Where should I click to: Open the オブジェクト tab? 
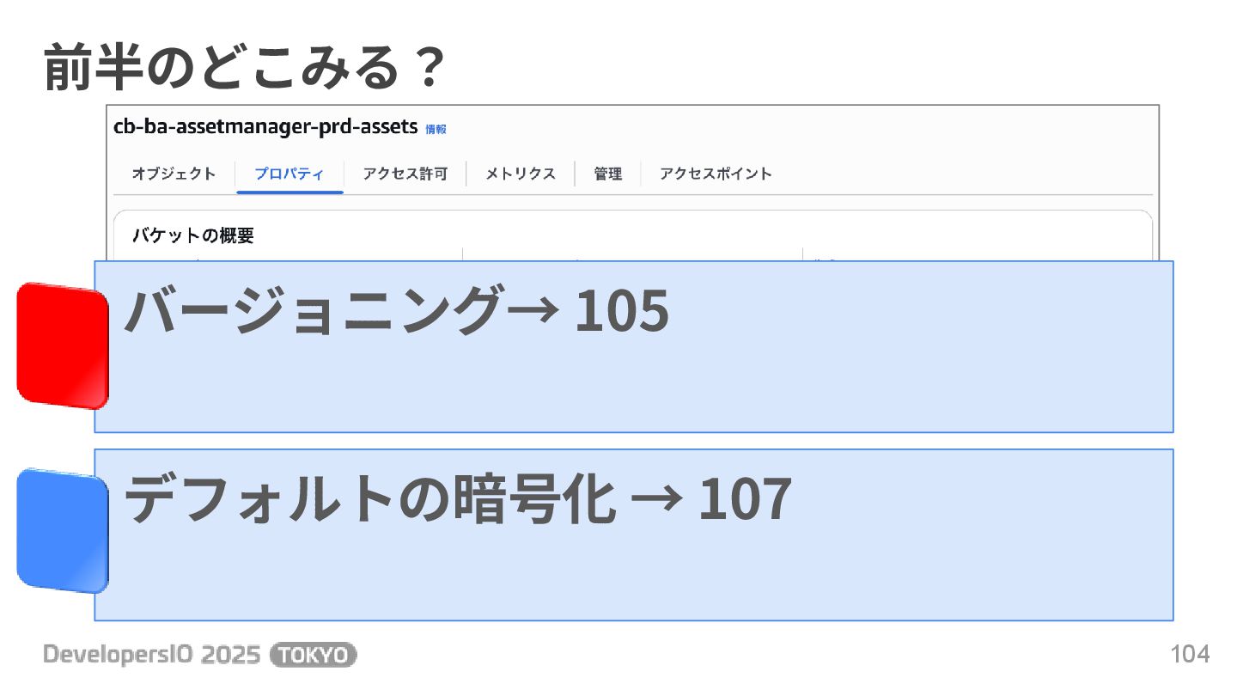tap(174, 174)
